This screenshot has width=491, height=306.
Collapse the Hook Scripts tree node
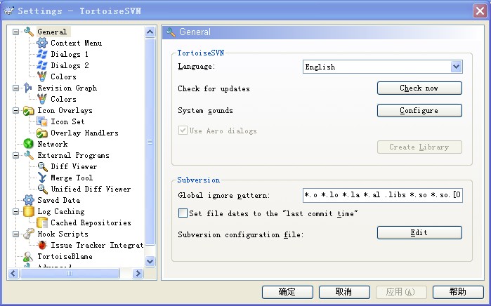click(15, 234)
